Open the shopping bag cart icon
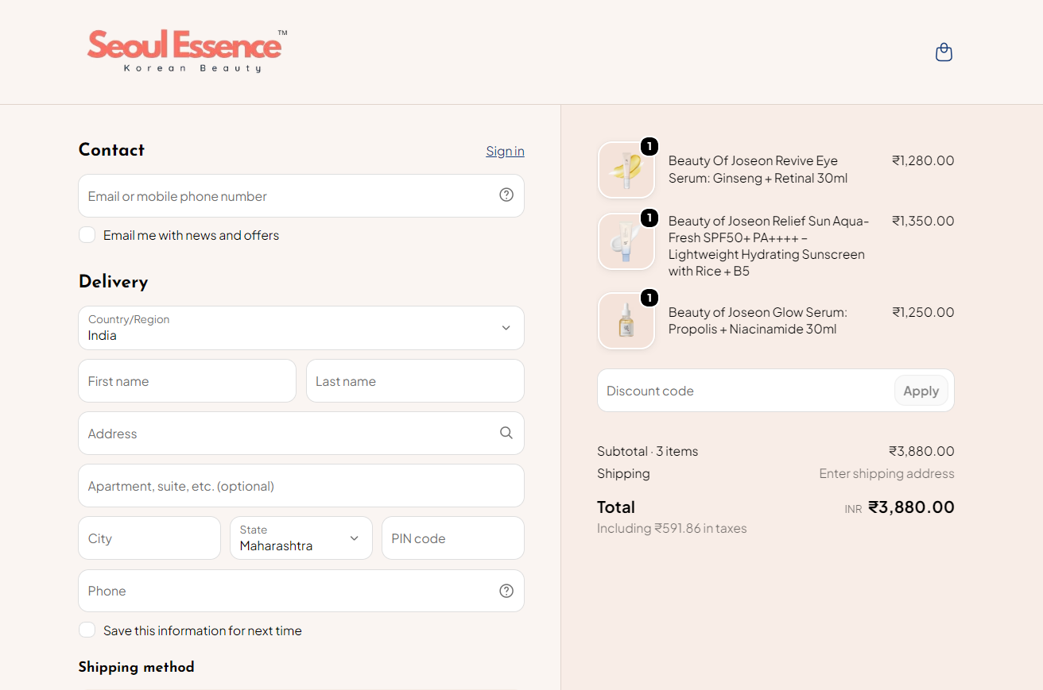Image resolution: width=1043 pixels, height=690 pixels. 944,52
